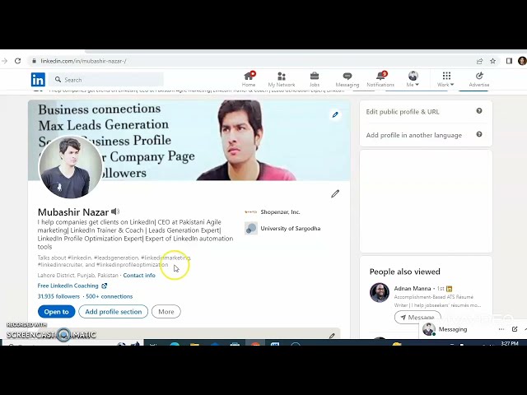Edit the next section using its pencil icon
The width and height of the screenshot is (527, 395).
(332, 335)
